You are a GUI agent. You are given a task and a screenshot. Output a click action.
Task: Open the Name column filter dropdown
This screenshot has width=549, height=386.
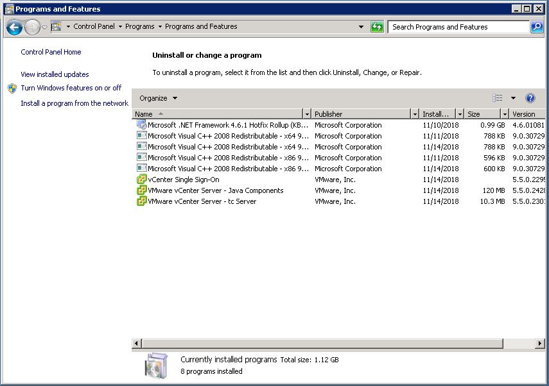click(306, 114)
